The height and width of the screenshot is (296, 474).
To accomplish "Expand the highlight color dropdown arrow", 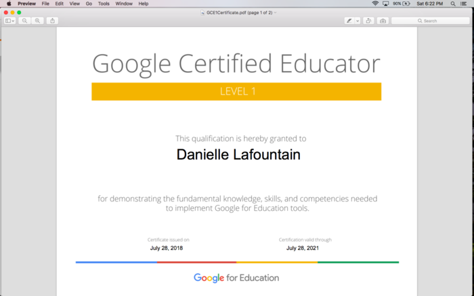I will point(358,21).
